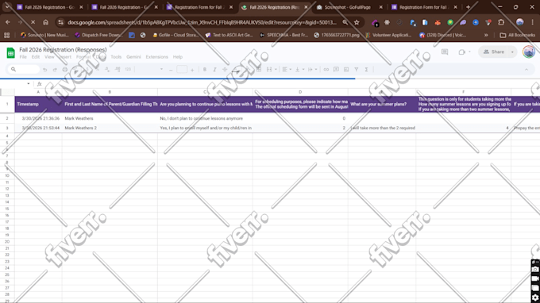Open the Extensions menu
540x303 pixels.
click(x=156, y=57)
